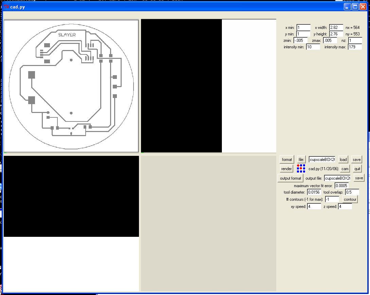Click the contour button
370x295 pixels.
point(350,199)
